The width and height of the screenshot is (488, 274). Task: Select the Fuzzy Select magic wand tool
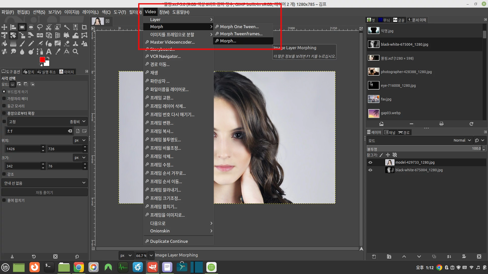67,27
